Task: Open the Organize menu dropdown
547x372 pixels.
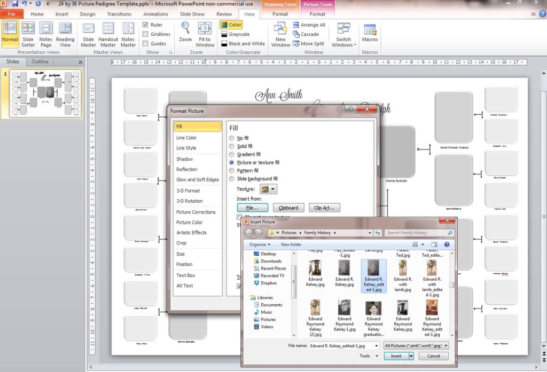Action: coord(260,244)
